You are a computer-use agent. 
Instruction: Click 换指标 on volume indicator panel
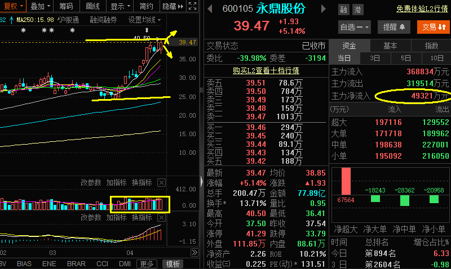(x=142, y=182)
